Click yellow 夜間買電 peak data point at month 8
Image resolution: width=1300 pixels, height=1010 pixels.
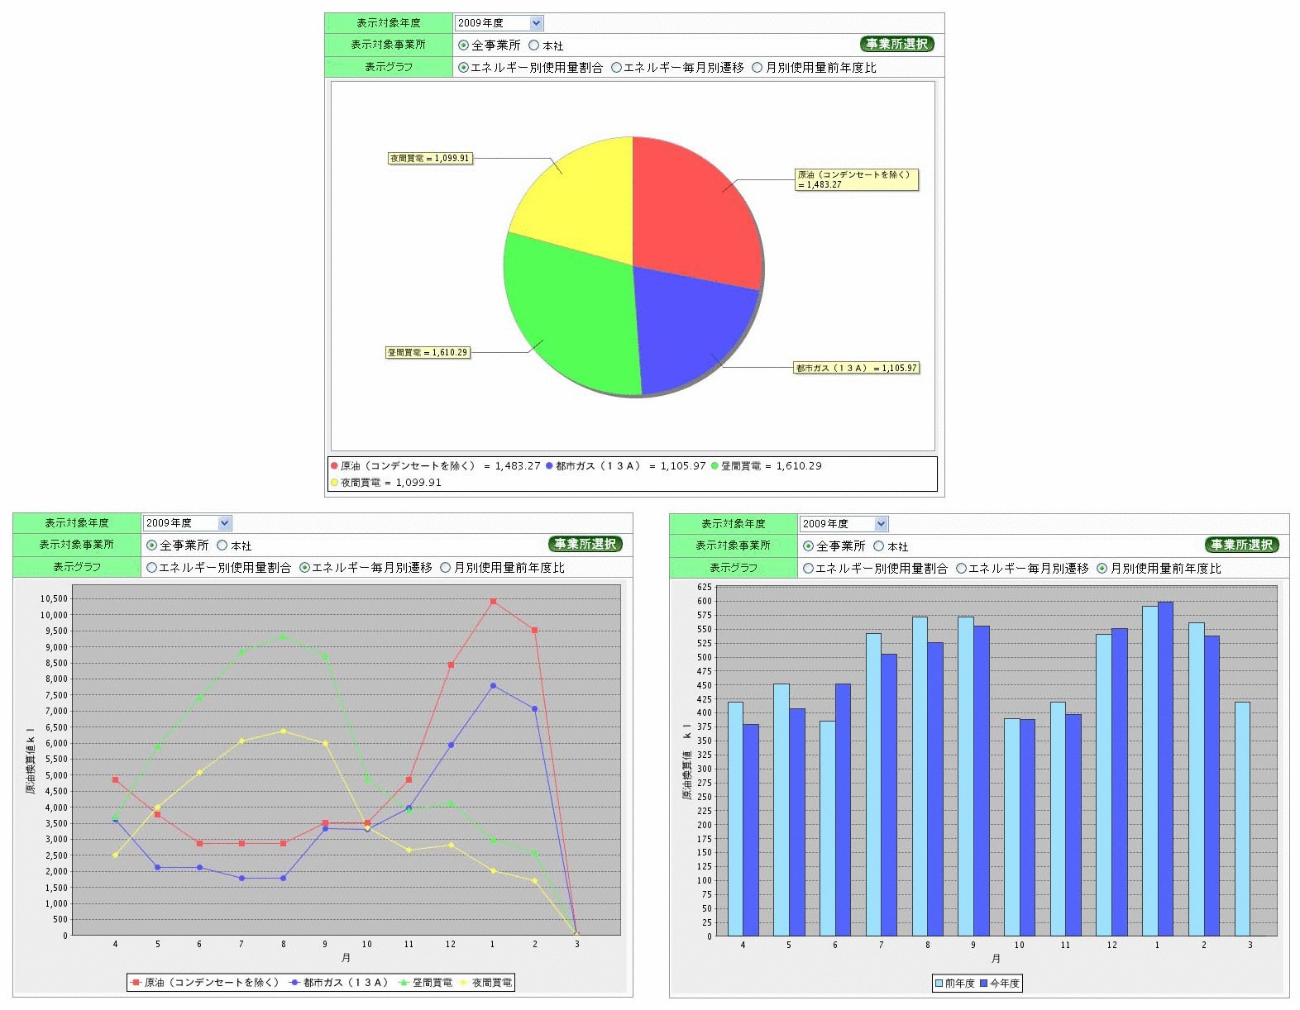[x=284, y=731]
